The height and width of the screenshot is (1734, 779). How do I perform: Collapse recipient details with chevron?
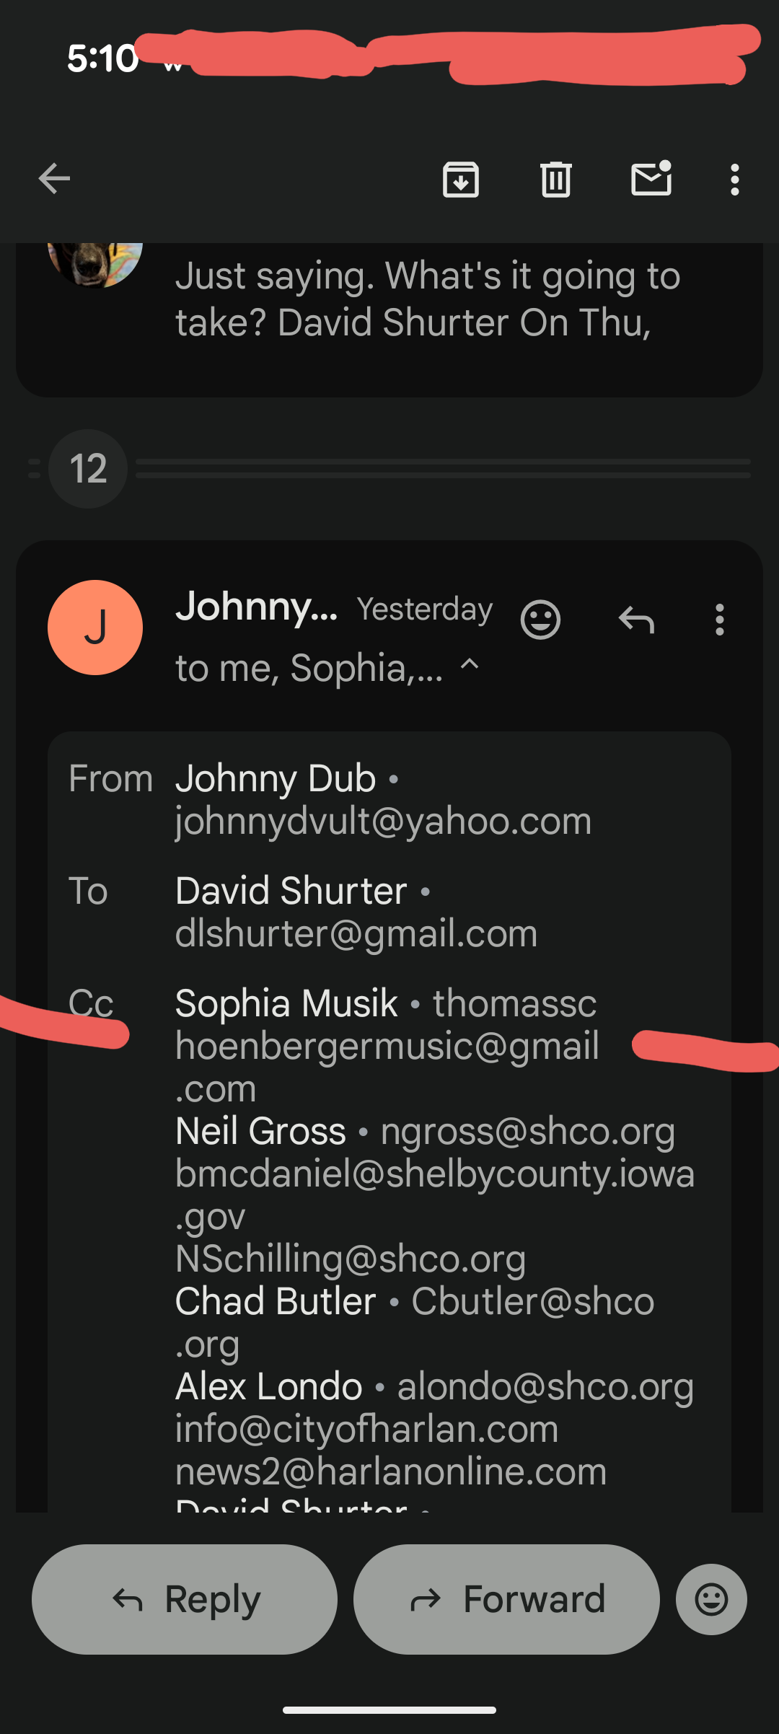470,664
